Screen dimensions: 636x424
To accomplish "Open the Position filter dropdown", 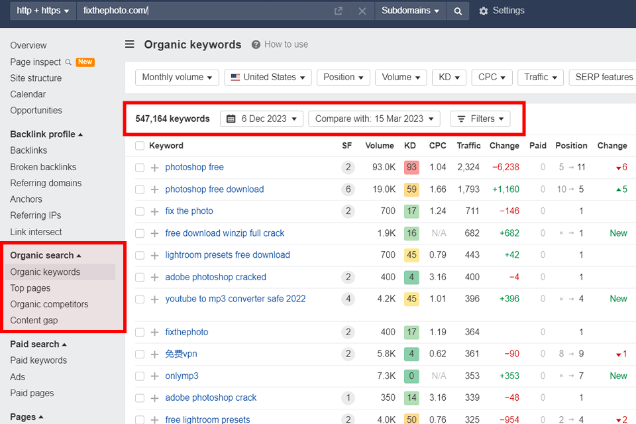I will click(x=343, y=77).
